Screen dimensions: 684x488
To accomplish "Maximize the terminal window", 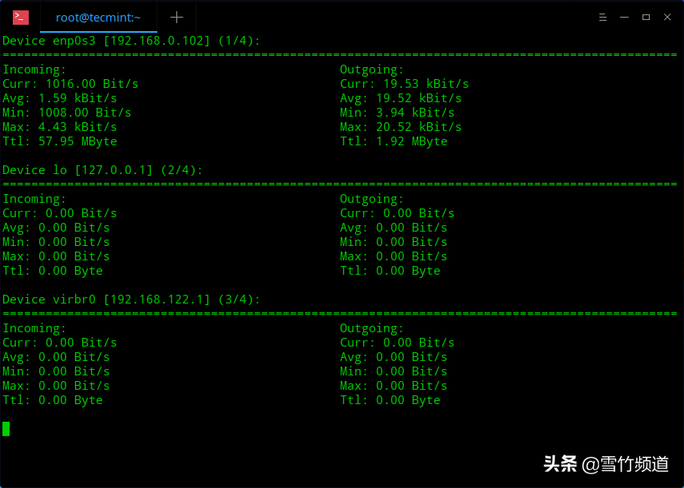I will pyautogui.click(x=646, y=17).
